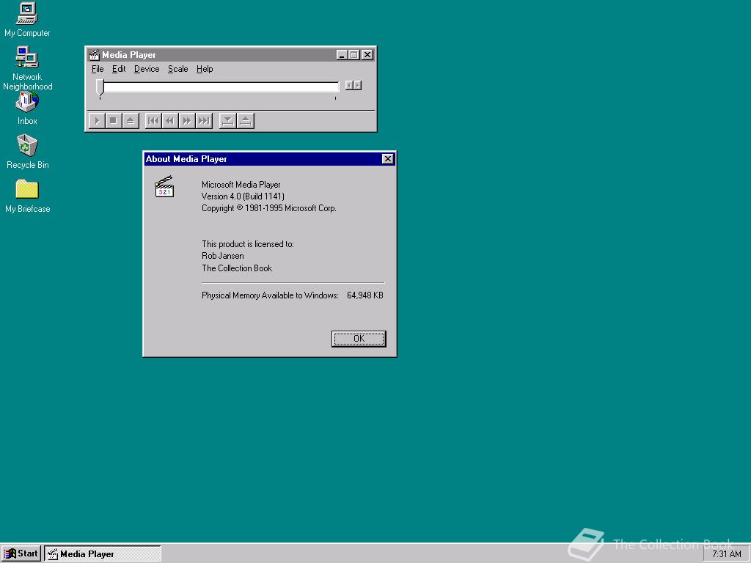Viewport: 751px width, 563px height.
Task: Click the About Media Player title bar
Action: [269, 159]
